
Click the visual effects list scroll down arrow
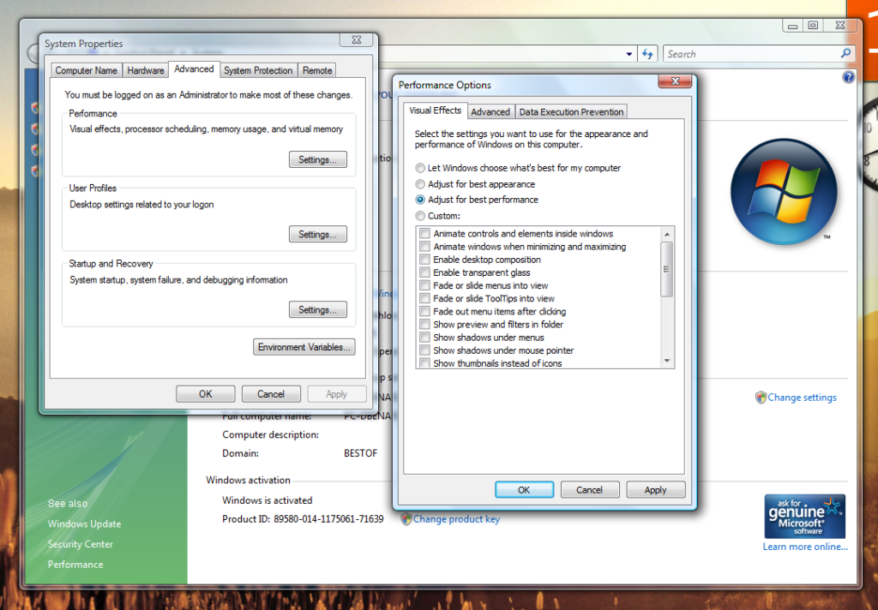coord(667,361)
